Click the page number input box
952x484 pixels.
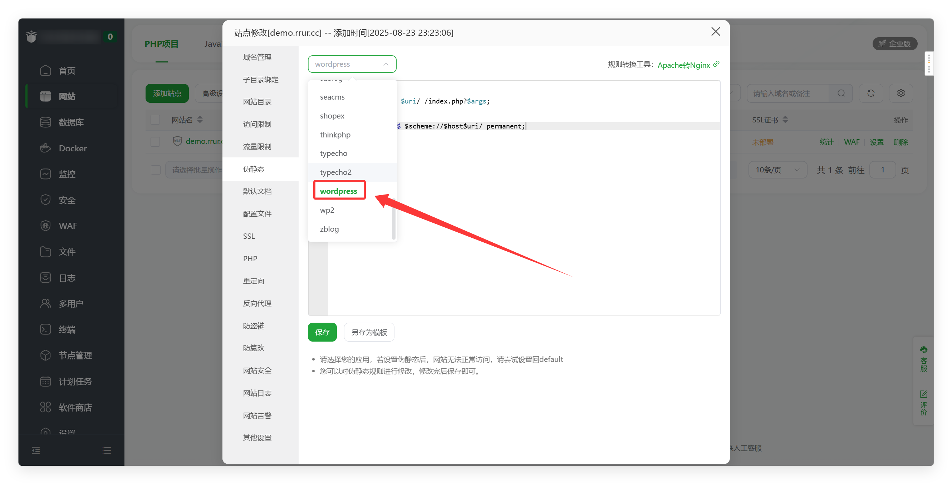[883, 170]
